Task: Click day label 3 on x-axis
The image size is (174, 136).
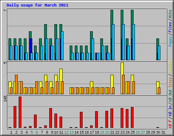Action: click(x=21, y=132)
